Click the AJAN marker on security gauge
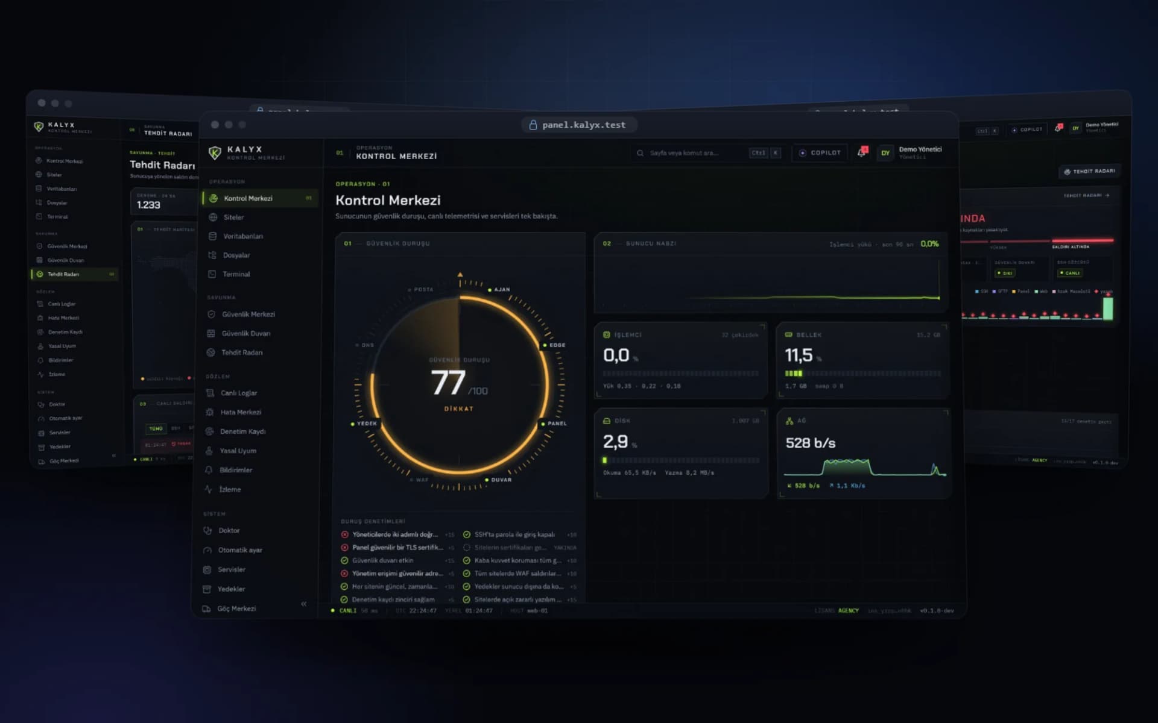The image size is (1158, 723). tap(499, 290)
